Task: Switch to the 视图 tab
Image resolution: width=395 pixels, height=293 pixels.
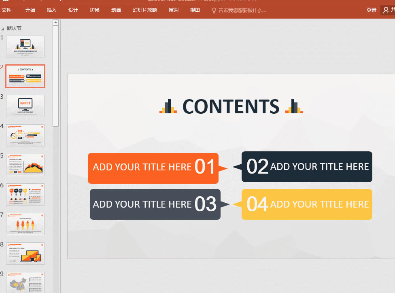Action: tap(195, 10)
